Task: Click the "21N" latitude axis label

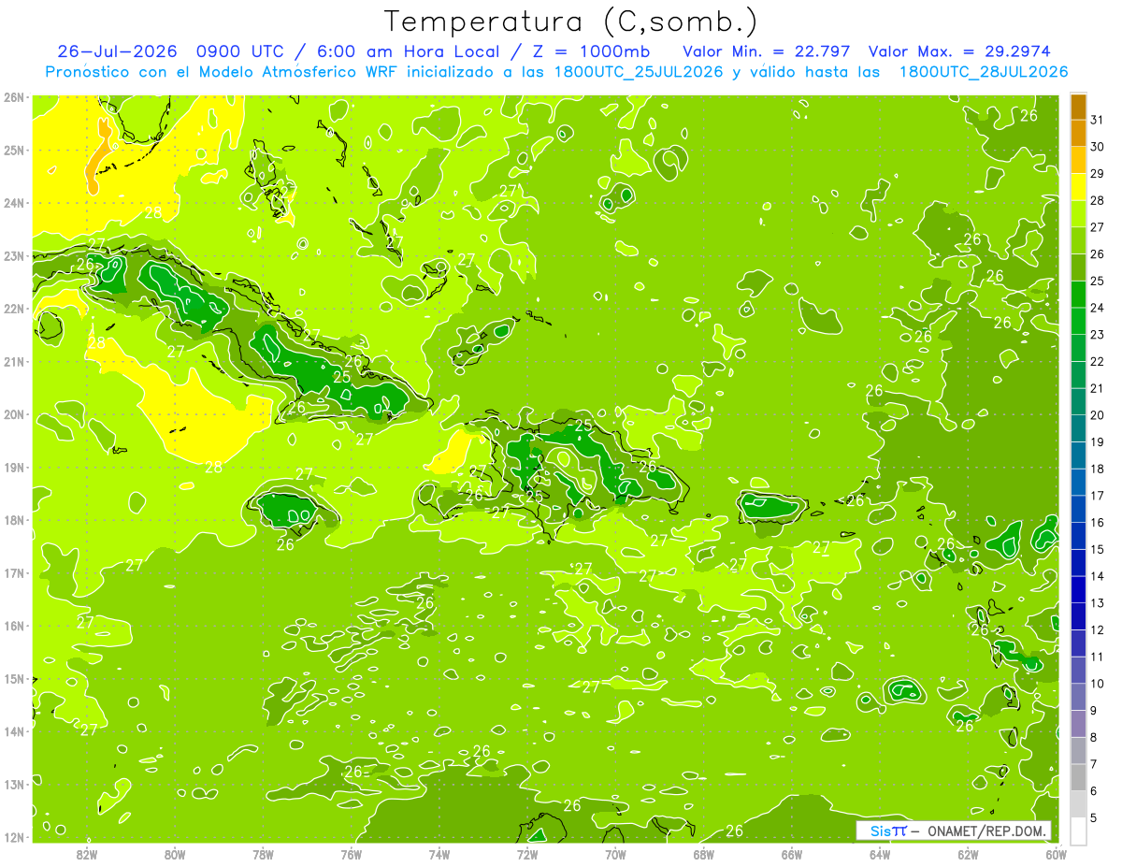Action: coord(14,361)
